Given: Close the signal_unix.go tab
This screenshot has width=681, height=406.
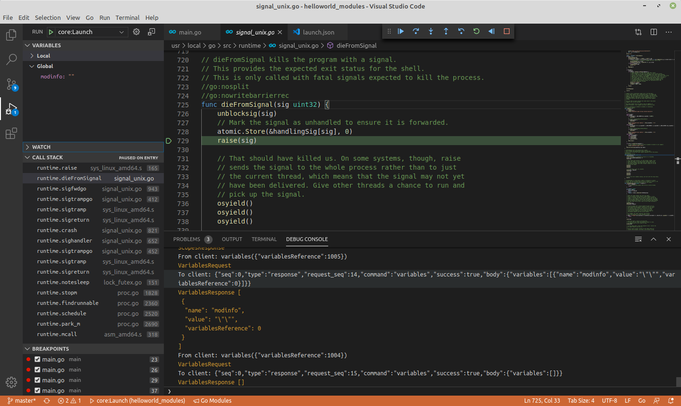Looking at the screenshot, I should coord(280,32).
